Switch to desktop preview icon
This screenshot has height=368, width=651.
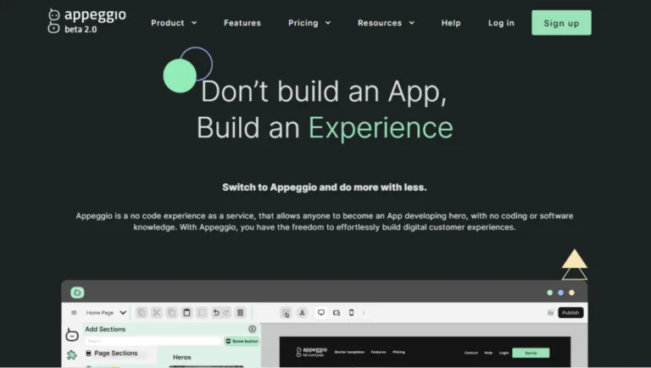pos(321,312)
